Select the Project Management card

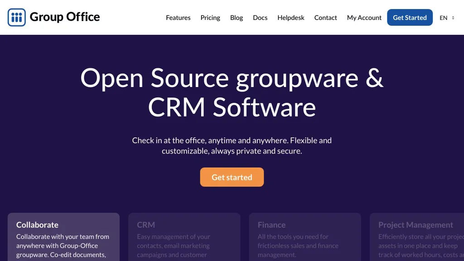coord(417,237)
